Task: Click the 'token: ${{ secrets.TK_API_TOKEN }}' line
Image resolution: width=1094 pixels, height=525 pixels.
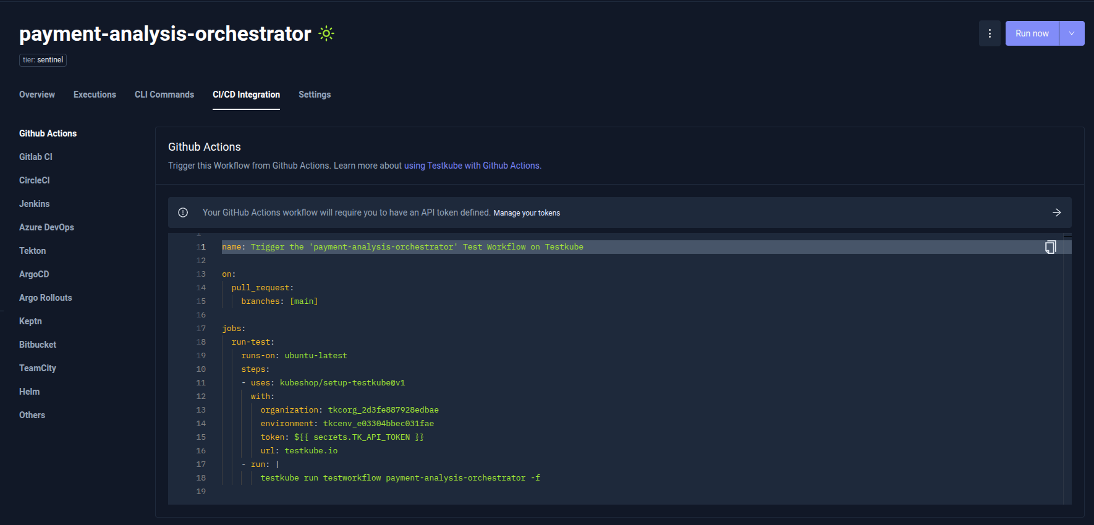Action: point(342,437)
